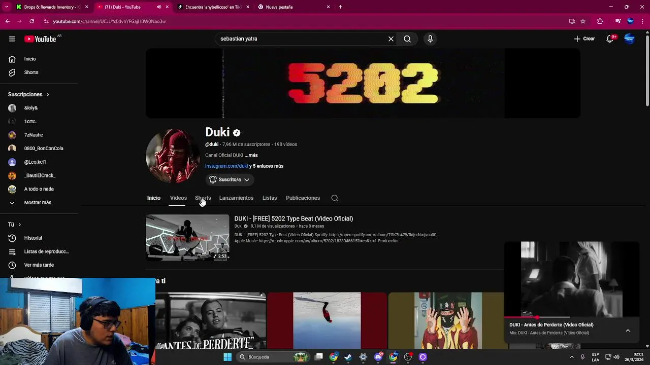Switch to the Listas channel tab
The height and width of the screenshot is (365, 650).
tap(270, 198)
